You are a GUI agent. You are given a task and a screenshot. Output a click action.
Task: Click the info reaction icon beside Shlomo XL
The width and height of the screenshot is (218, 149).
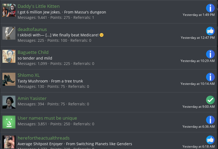pyautogui.click(x=210, y=77)
